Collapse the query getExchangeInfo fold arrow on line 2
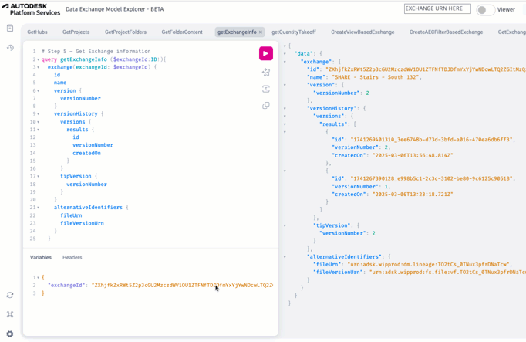Screen dimensions: 526x342 point(39,59)
